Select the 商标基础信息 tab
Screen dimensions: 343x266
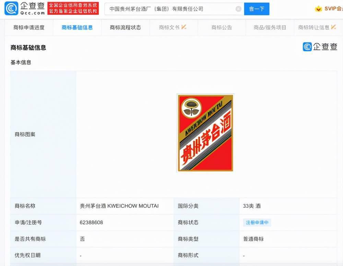76,27
